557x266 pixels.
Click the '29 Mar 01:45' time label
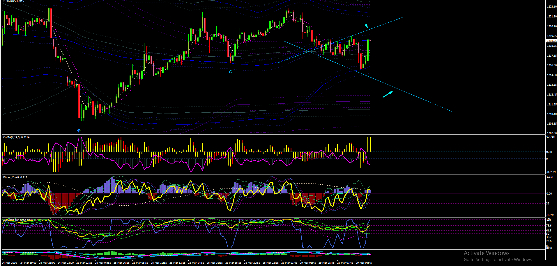289,263
